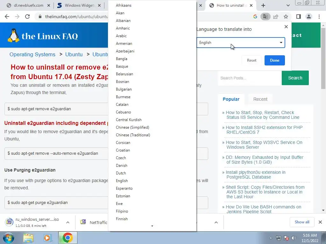Image resolution: width=326 pixels, height=244 pixels.
Task: Show hidden tray icons arrow
Action: [x=271, y=238]
